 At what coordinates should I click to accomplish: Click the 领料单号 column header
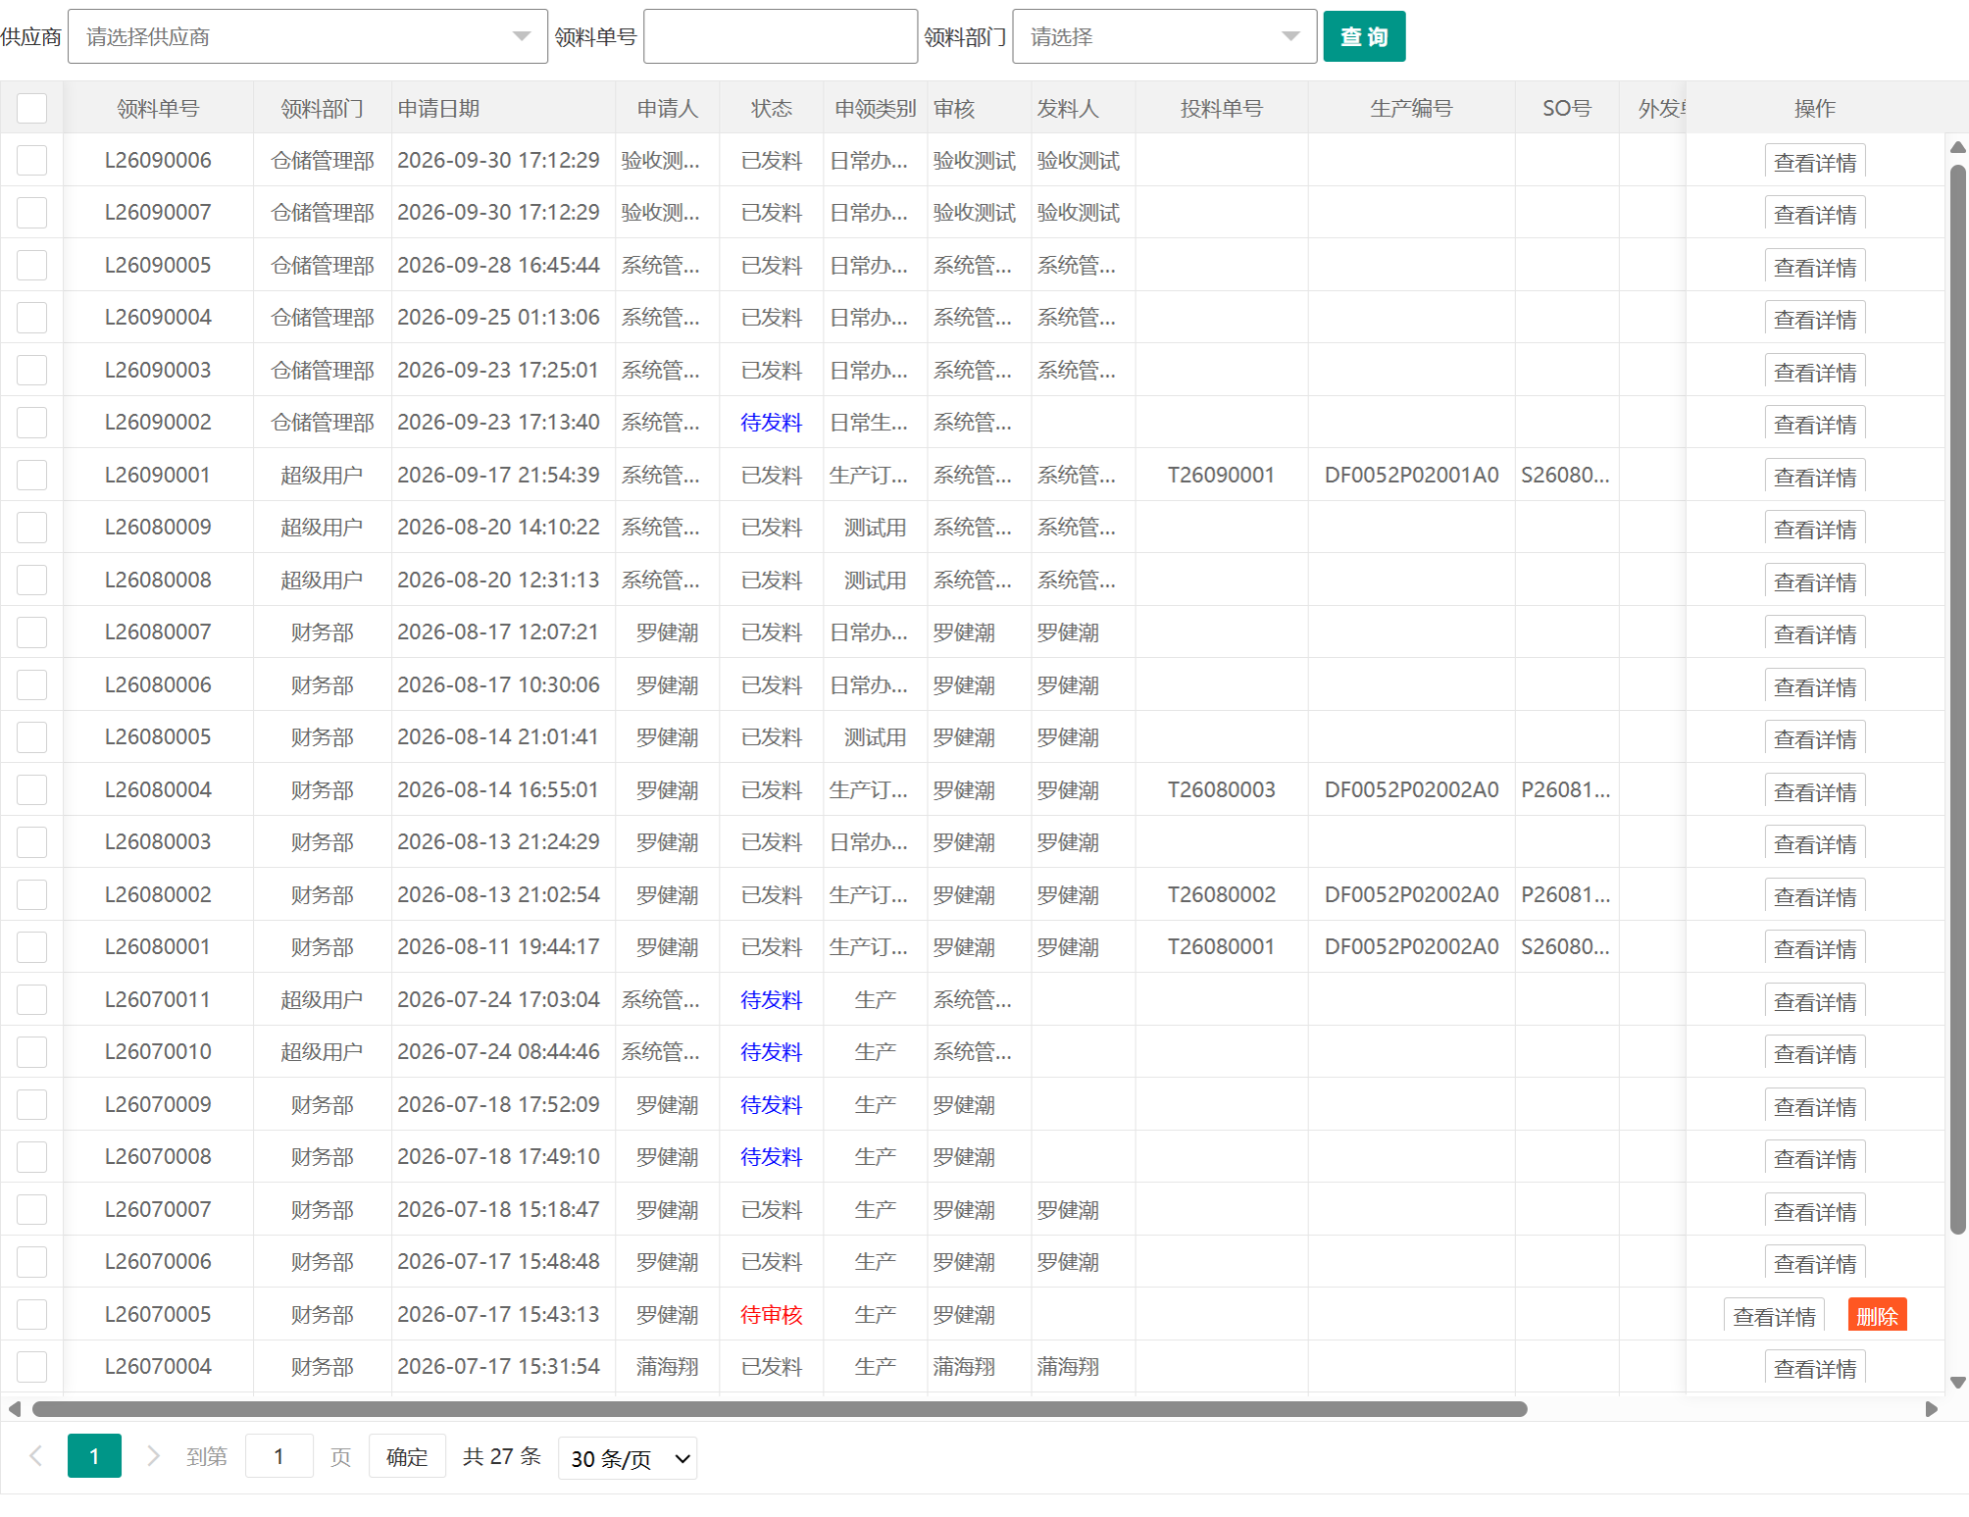click(x=158, y=109)
